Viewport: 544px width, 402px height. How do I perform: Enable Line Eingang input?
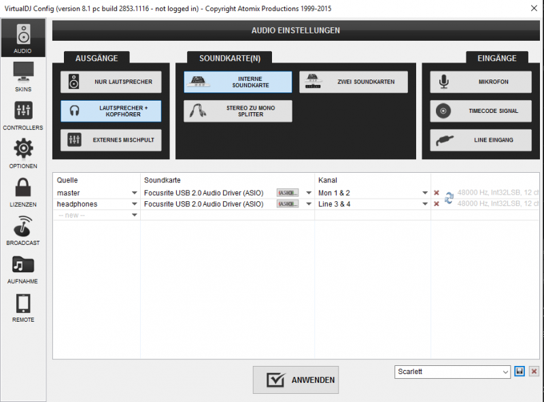coord(481,140)
